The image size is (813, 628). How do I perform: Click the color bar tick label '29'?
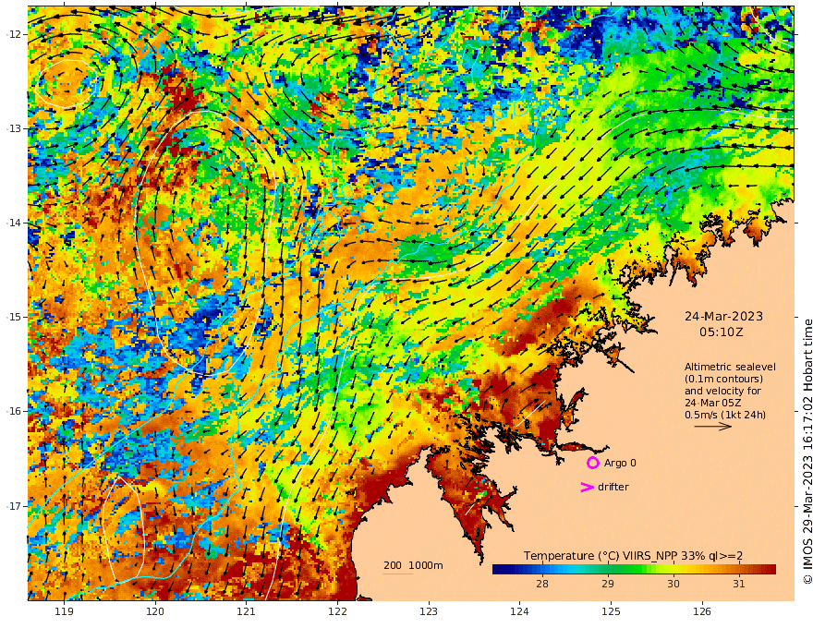(608, 584)
